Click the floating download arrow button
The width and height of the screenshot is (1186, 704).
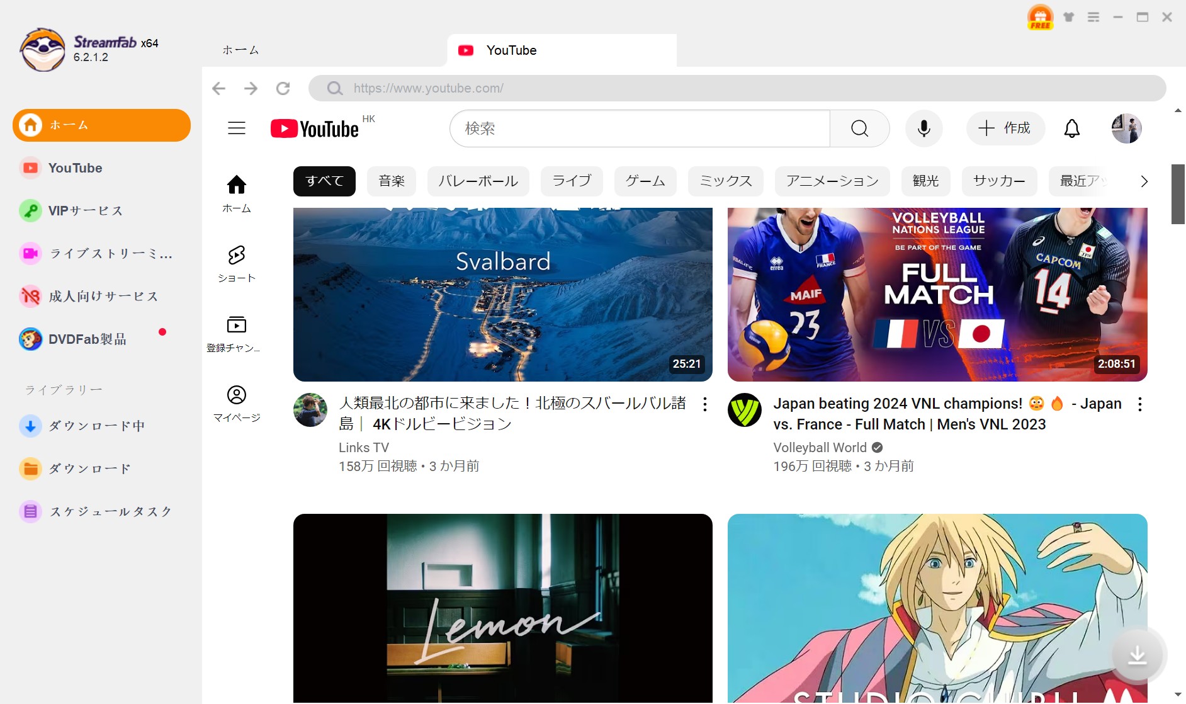tap(1137, 656)
